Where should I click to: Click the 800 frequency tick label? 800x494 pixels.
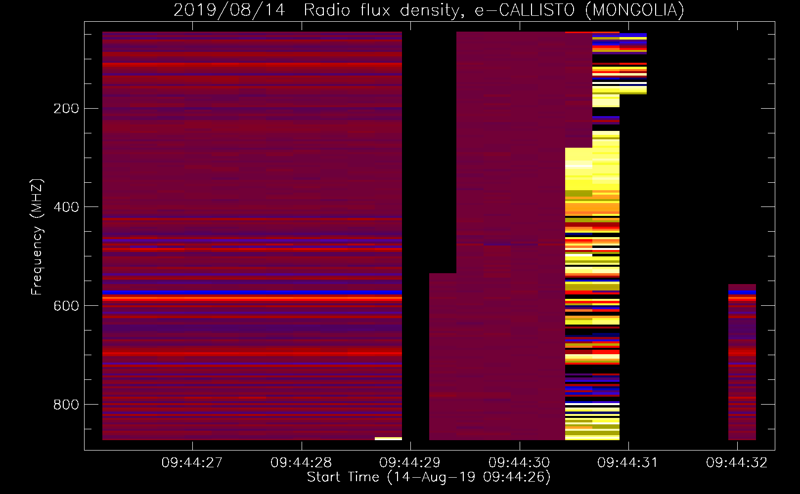(66, 405)
